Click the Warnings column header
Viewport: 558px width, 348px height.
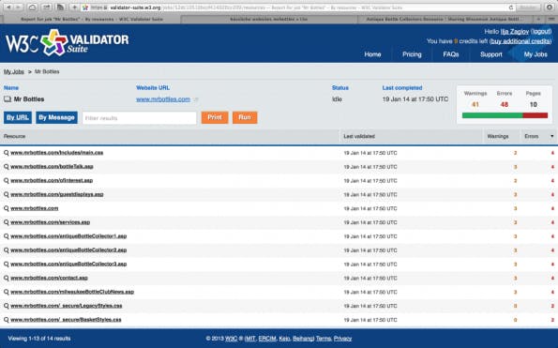(498, 136)
